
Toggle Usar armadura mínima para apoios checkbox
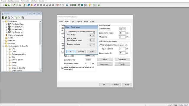point(100,45)
